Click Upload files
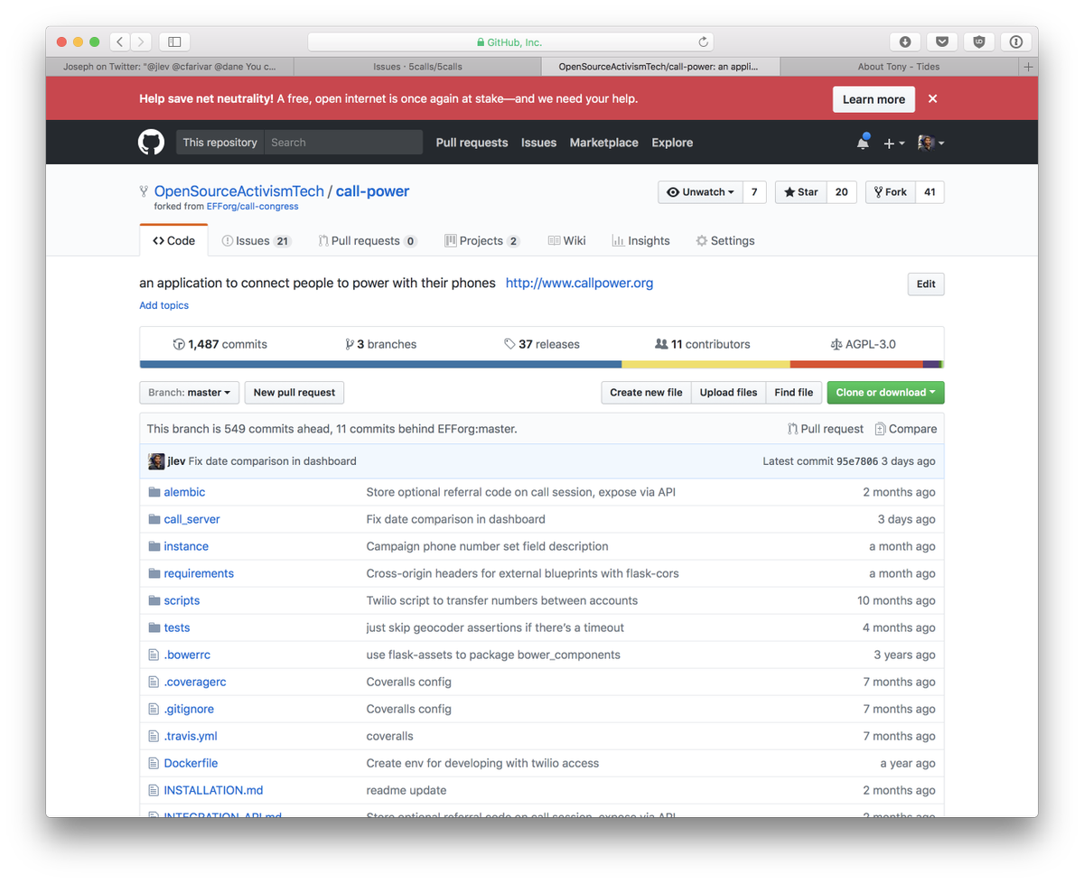 point(728,393)
